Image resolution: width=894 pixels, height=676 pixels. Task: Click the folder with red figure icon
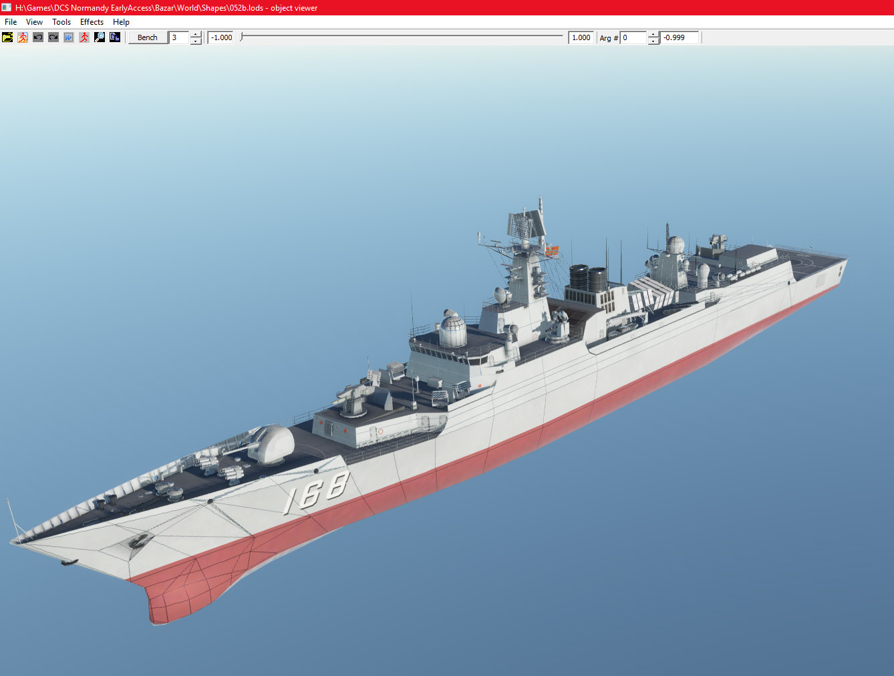tap(23, 37)
